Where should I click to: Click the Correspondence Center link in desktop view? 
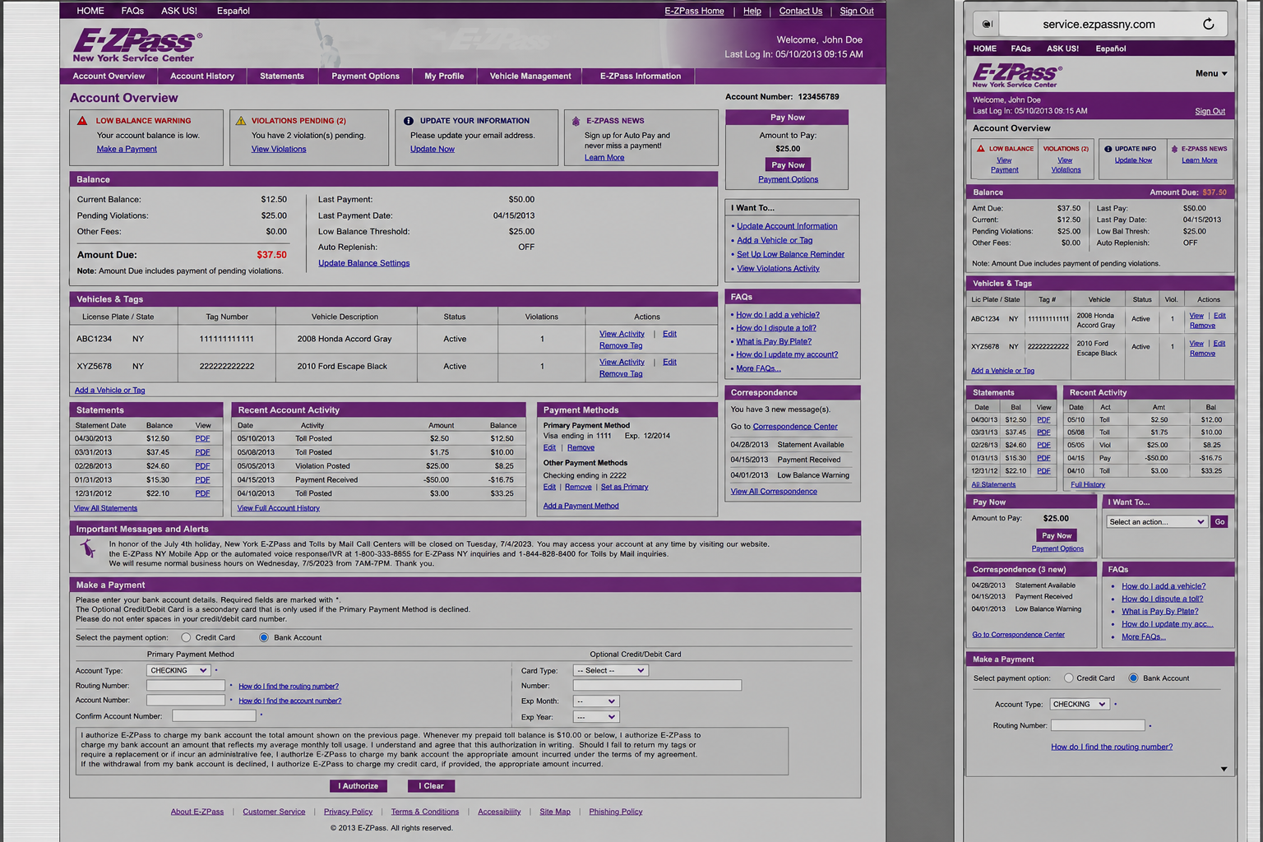pos(795,427)
